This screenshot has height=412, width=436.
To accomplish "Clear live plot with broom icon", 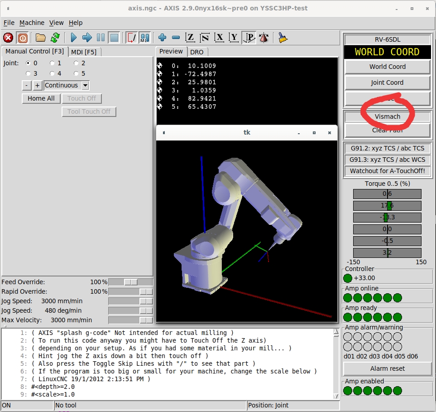I will [x=283, y=38].
